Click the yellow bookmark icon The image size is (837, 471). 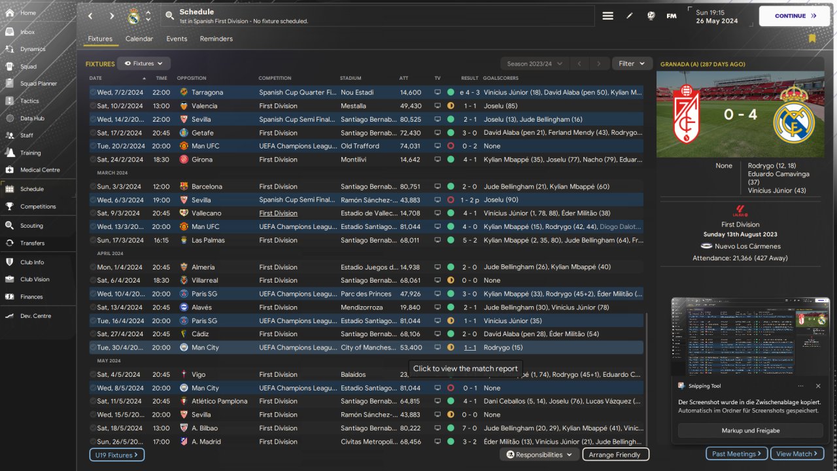pyautogui.click(x=812, y=39)
